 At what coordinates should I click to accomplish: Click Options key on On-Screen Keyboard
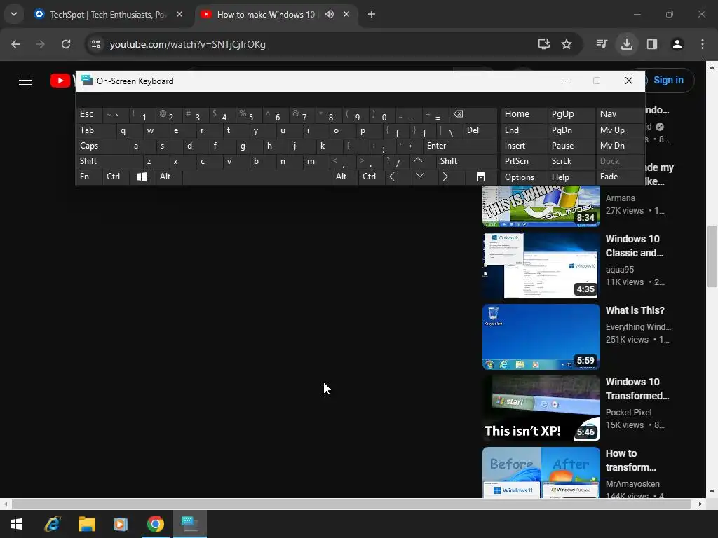pyautogui.click(x=524, y=177)
